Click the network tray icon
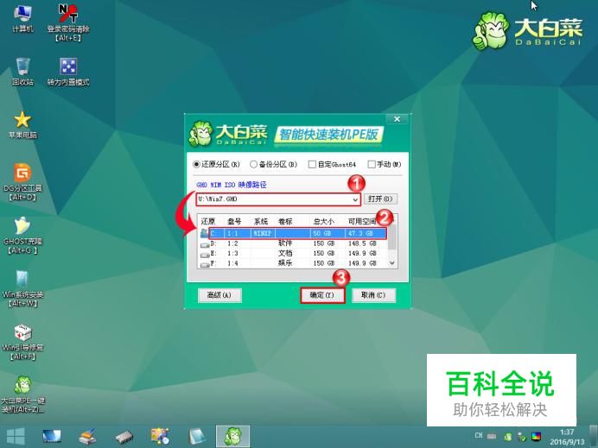598x448 pixels. [522, 437]
